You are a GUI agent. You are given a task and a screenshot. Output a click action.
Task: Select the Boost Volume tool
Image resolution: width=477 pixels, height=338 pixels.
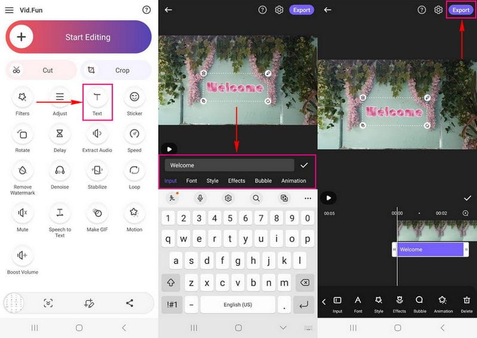(x=23, y=261)
